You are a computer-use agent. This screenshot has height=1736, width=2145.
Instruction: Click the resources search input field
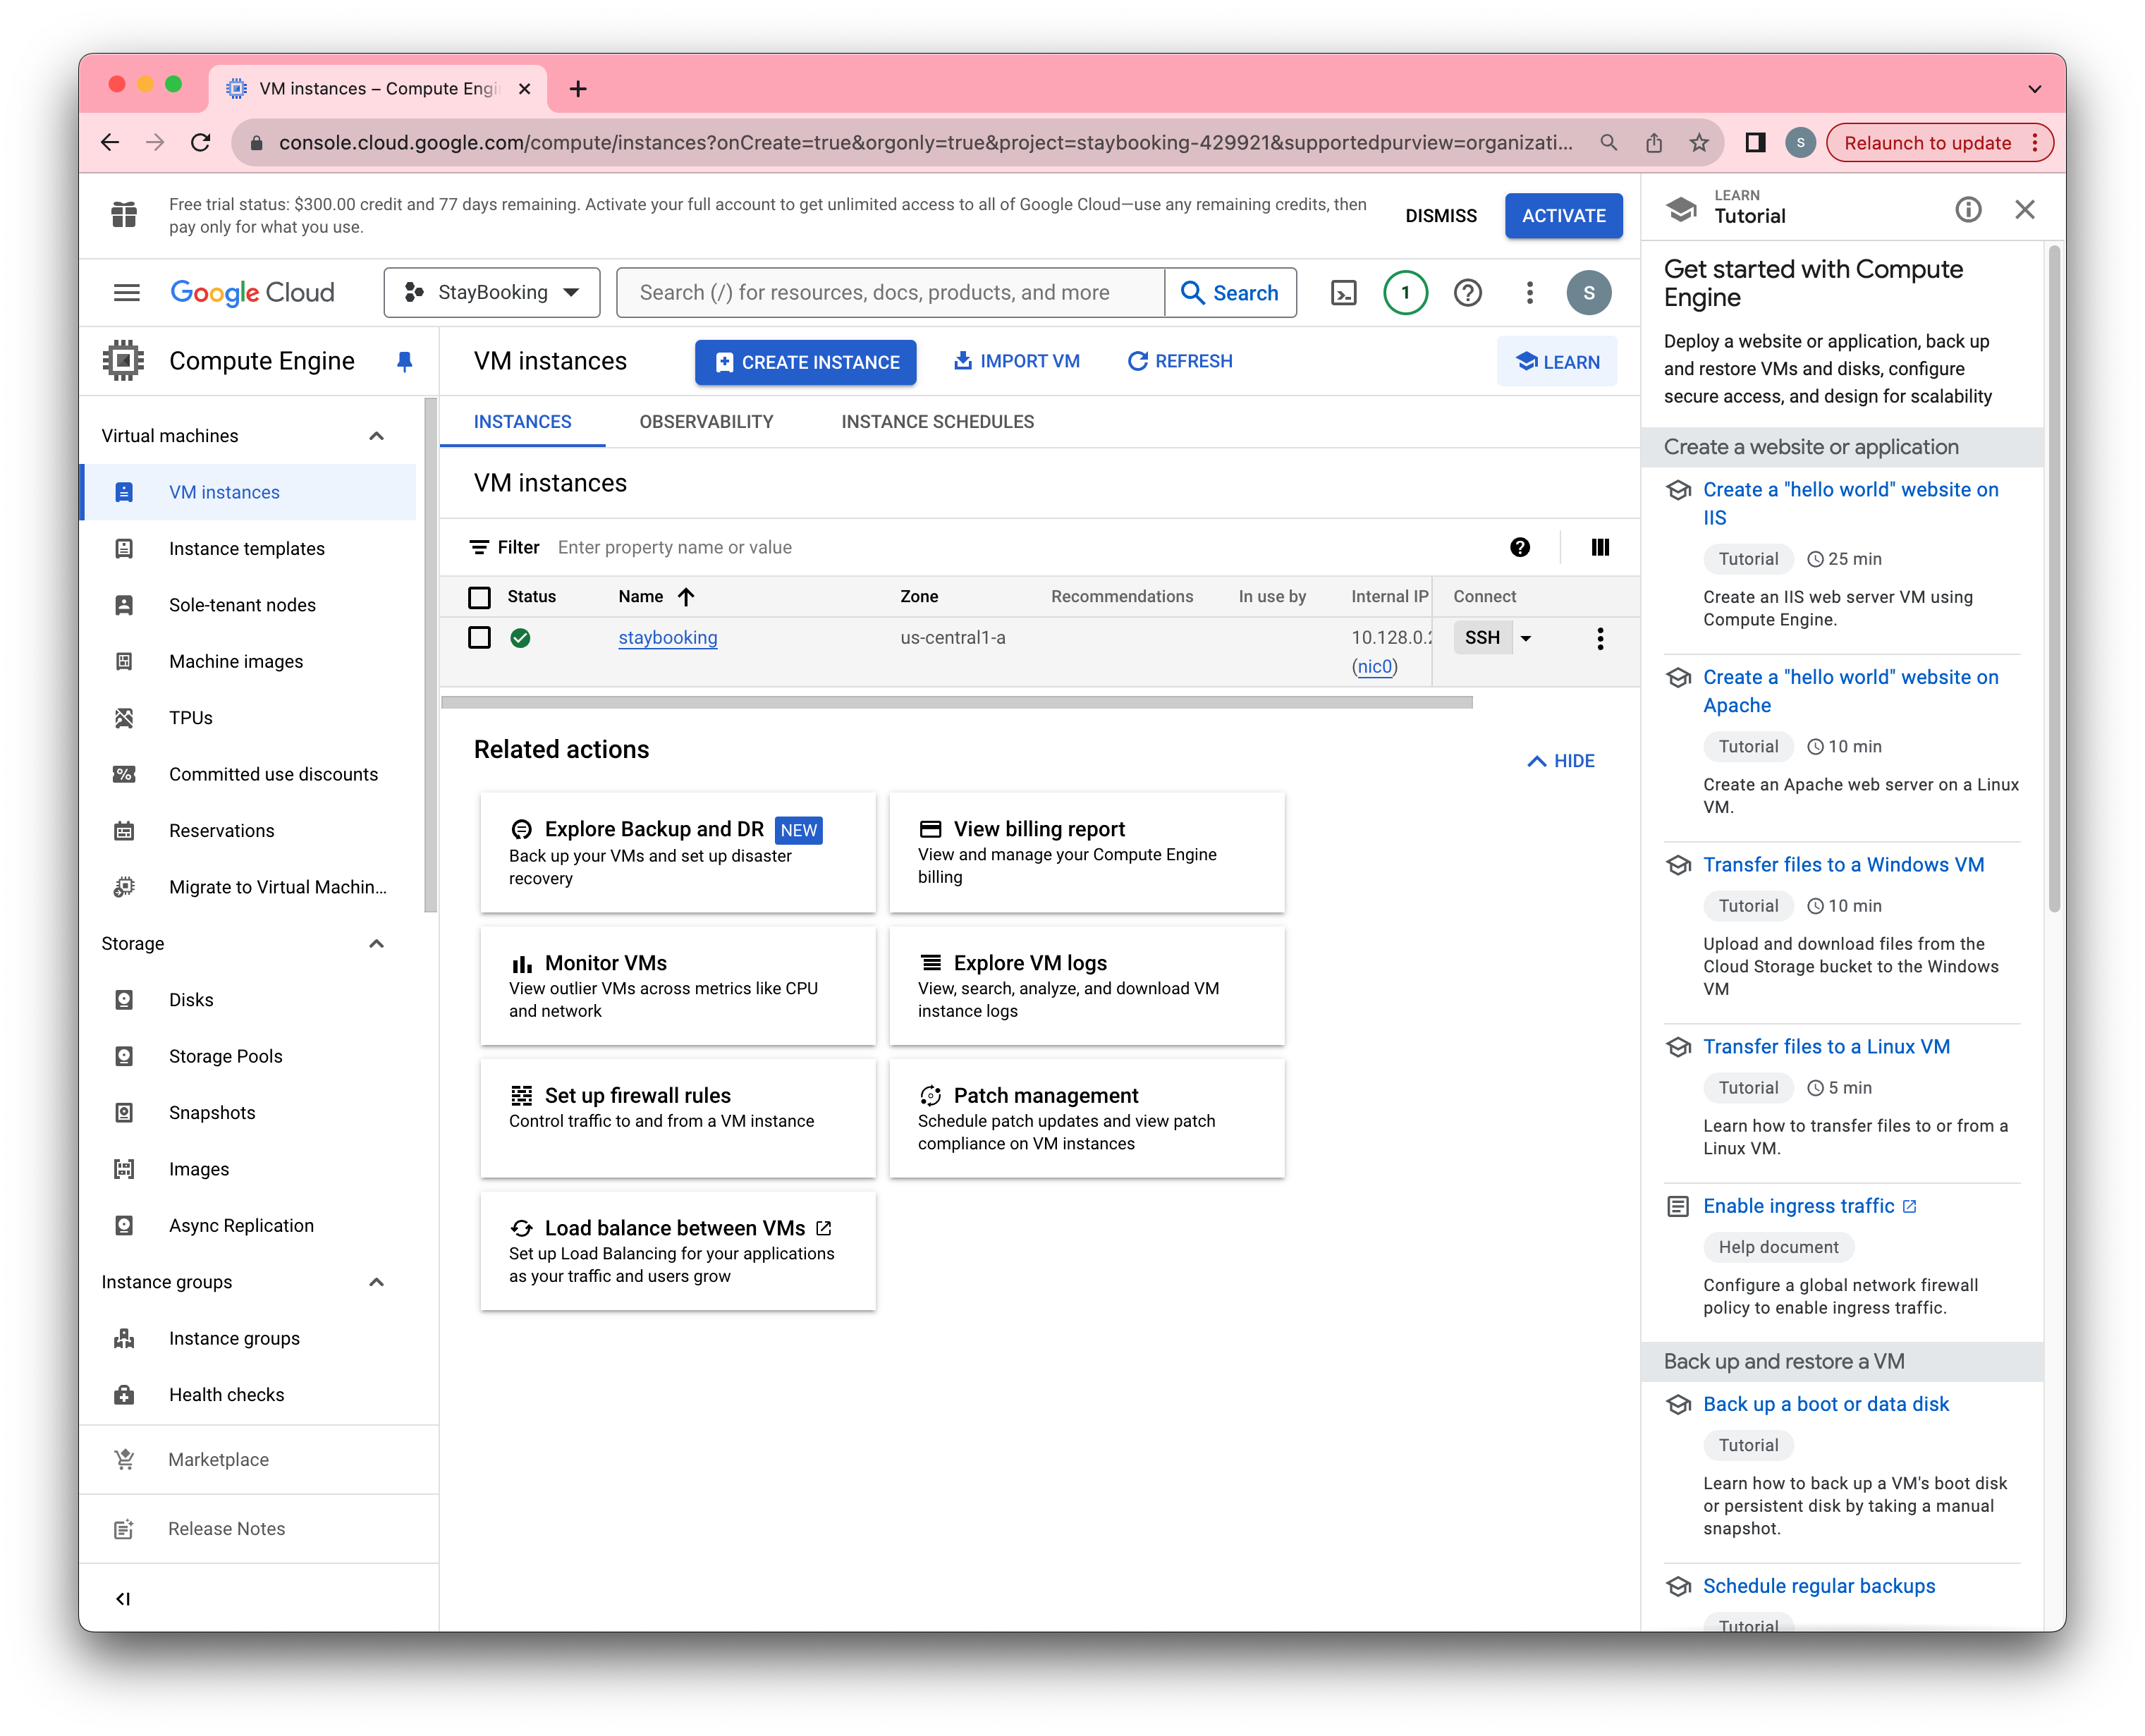pos(890,293)
